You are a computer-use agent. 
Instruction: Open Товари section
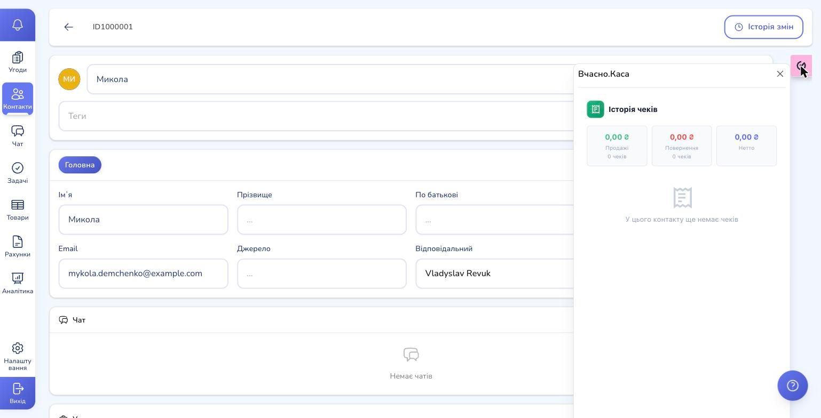[x=18, y=210]
